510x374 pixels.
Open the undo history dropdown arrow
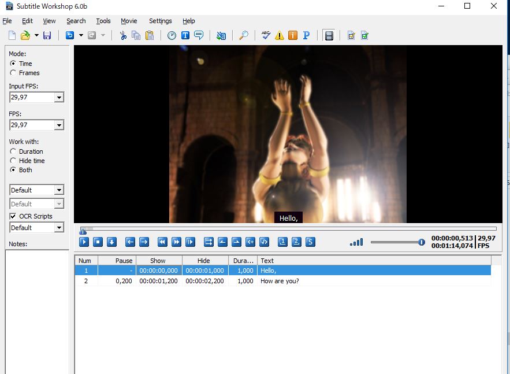click(81, 35)
